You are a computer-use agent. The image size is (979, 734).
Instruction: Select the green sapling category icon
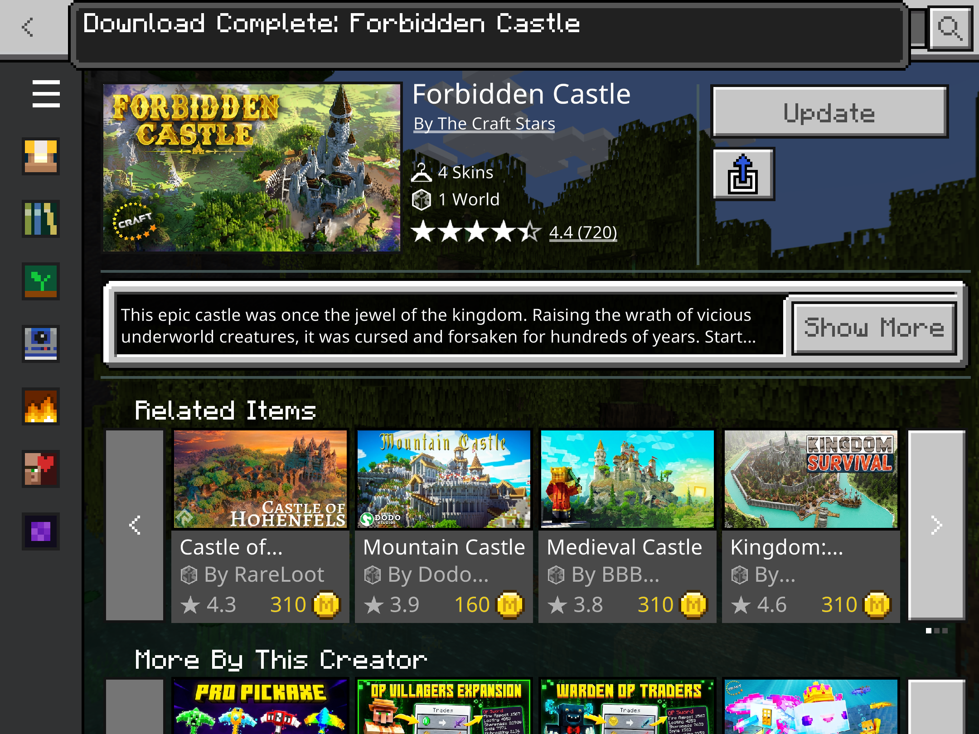click(x=41, y=281)
